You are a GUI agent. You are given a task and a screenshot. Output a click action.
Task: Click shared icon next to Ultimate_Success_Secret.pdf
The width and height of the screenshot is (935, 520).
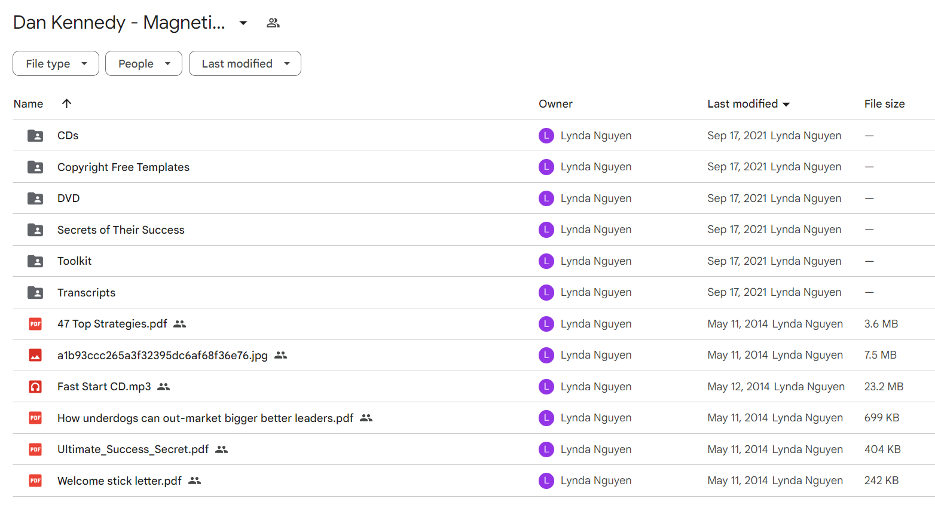(x=222, y=449)
